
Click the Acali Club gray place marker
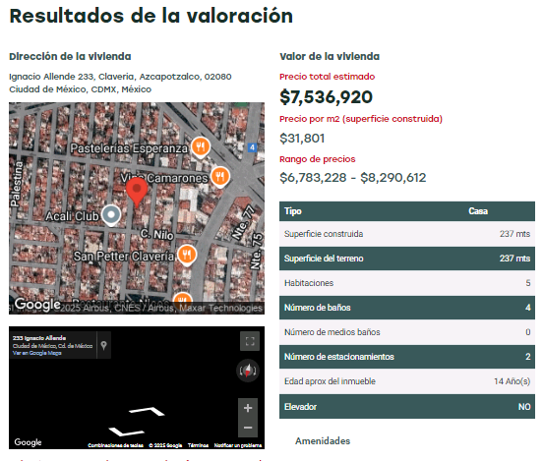111,215
